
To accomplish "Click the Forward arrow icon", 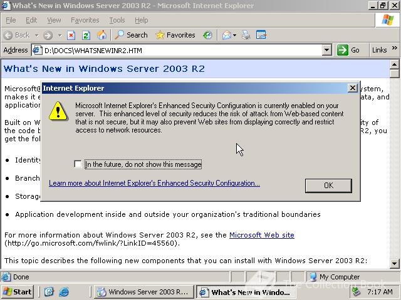I will (x=48, y=35).
